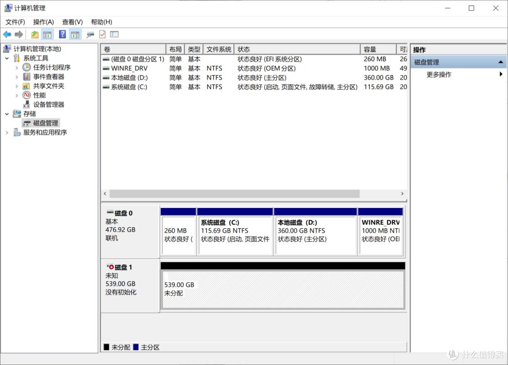
Task: Select the 磁盘管理 icon in the tree
Action: pos(26,123)
